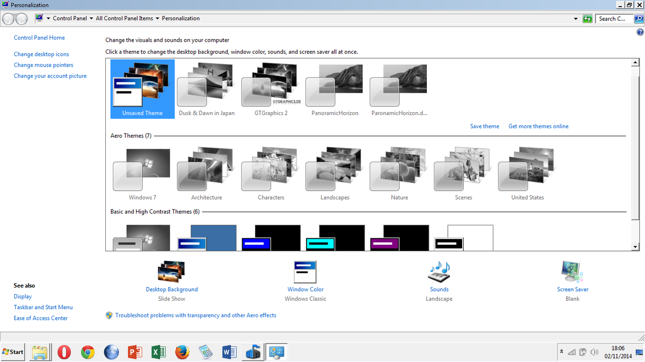Select the high contrast theme with purple title bar
Viewport: 645px width, 362px height.
pos(399,238)
